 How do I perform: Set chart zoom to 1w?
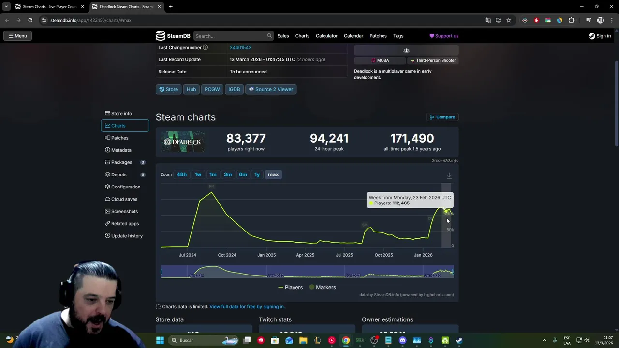tap(198, 174)
